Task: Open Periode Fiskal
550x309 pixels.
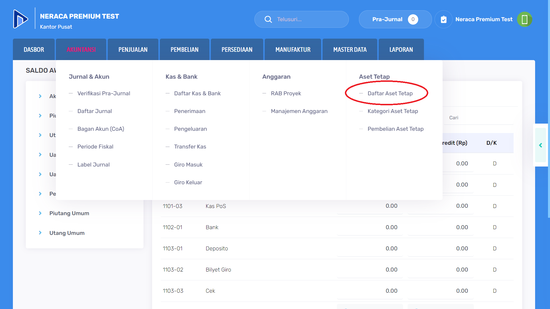Action: (x=95, y=146)
